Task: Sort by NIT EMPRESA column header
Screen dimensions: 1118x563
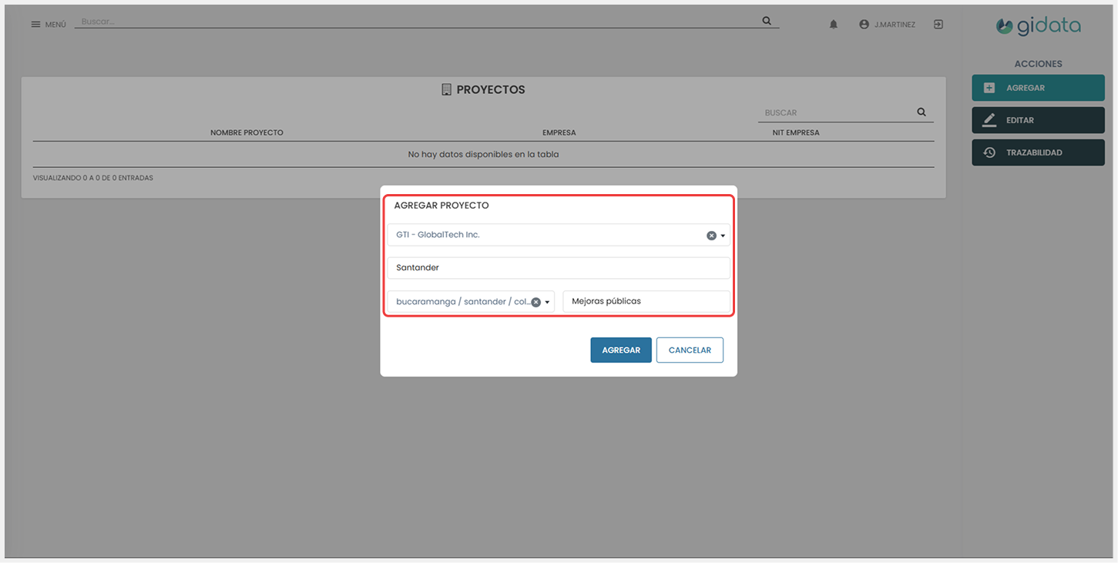Action: [x=796, y=132]
